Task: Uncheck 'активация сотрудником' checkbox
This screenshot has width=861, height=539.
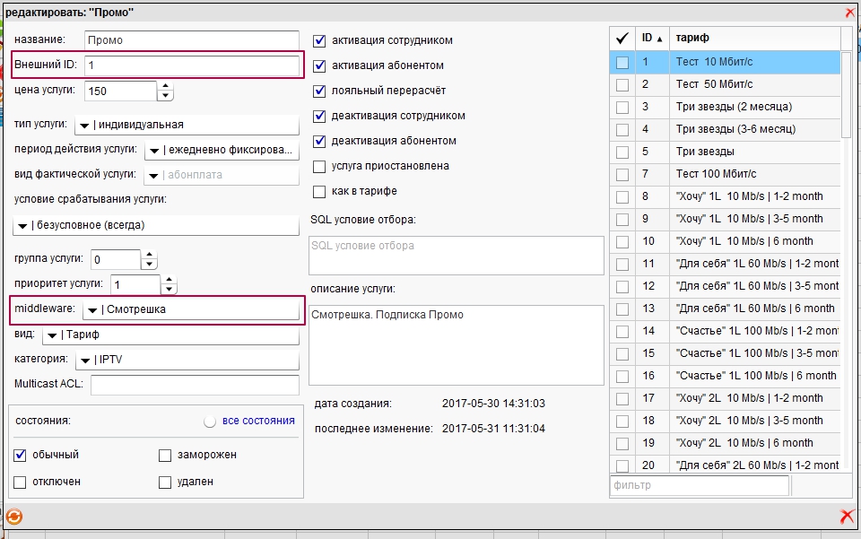Action: pyautogui.click(x=319, y=40)
